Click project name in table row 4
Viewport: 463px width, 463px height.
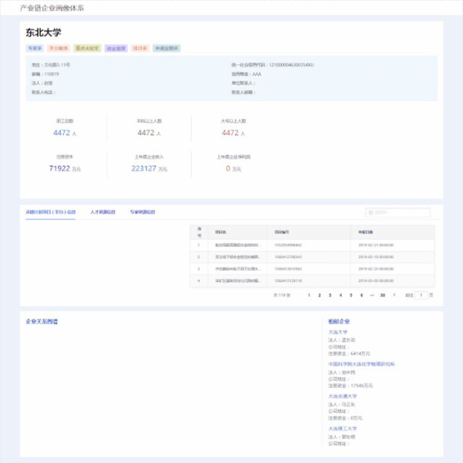(238, 281)
